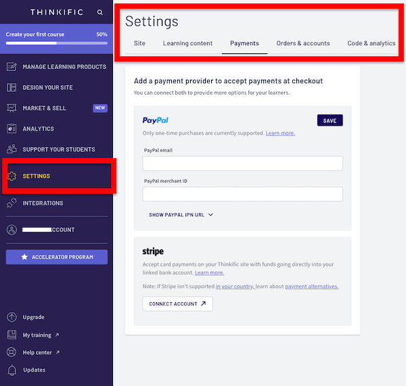Viewport: 406px width, 386px height.
Task: Focus the PayPal merchant ID field
Action: [243, 194]
